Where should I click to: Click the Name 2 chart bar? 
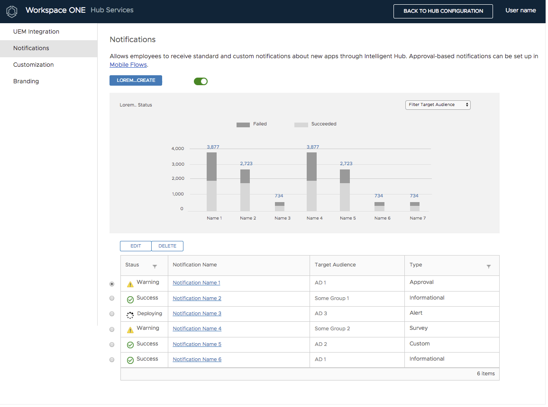tap(245, 190)
